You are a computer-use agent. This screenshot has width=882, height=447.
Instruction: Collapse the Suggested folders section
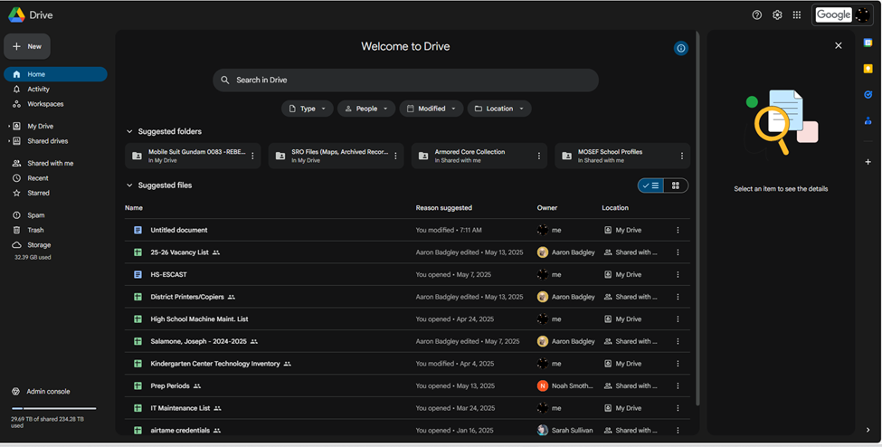[129, 132]
